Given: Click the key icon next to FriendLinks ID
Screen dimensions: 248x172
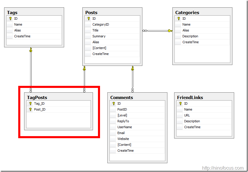Looking at the screenshot, I should pos(180,103).
